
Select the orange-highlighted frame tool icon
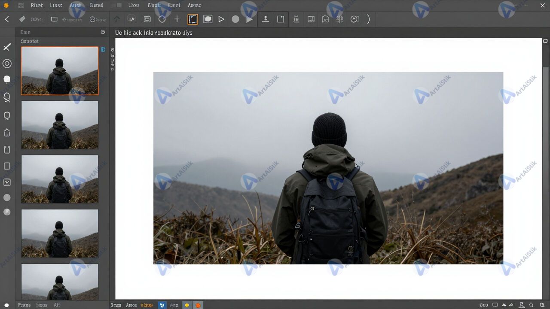point(193,19)
